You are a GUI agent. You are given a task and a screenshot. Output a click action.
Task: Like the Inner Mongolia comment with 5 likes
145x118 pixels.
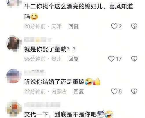point(114,91)
